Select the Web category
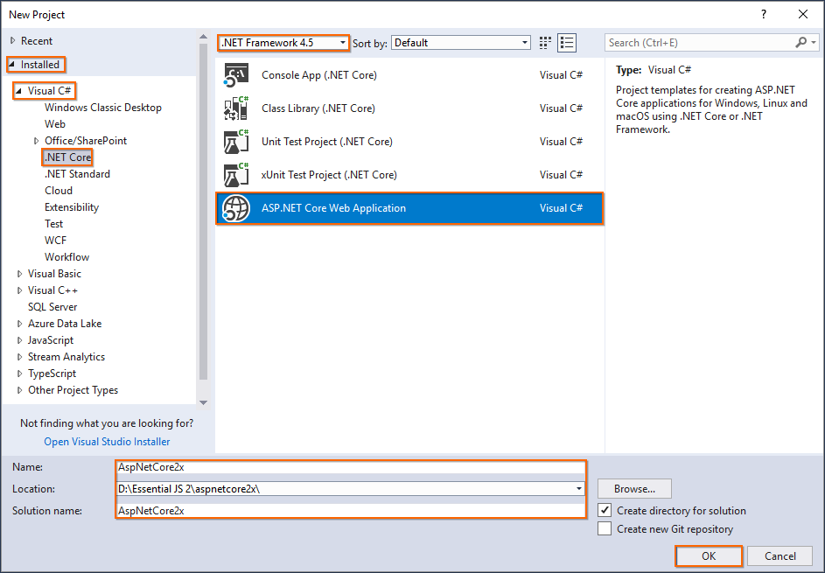This screenshot has height=573, width=825. click(55, 124)
